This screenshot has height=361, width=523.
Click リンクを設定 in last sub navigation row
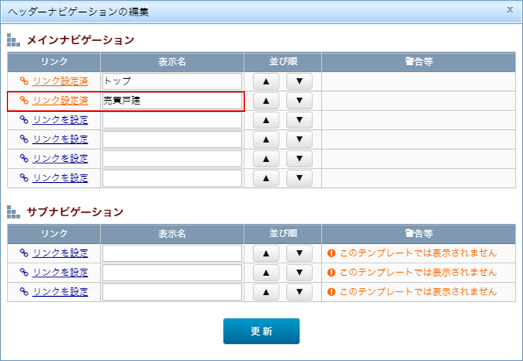61,292
